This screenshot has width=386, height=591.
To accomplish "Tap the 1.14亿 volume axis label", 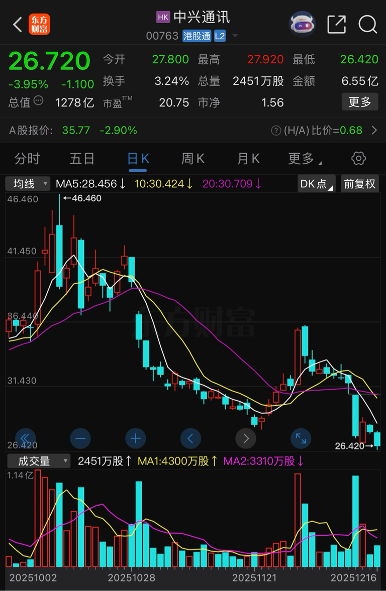I will (x=21, y=476).
